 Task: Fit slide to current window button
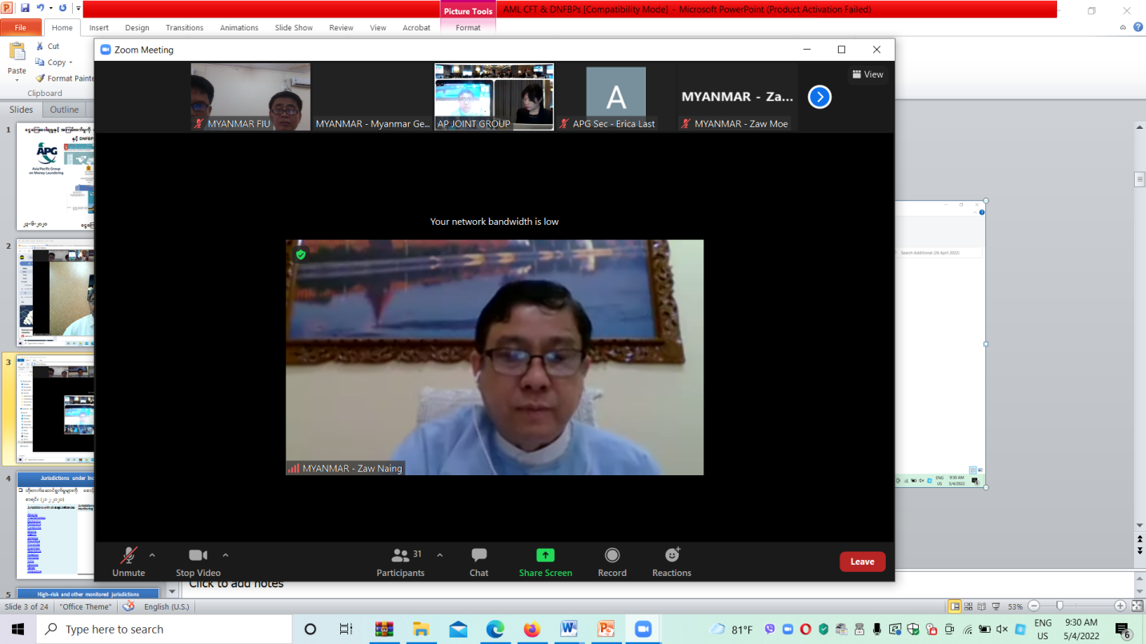pos(1137,606)
